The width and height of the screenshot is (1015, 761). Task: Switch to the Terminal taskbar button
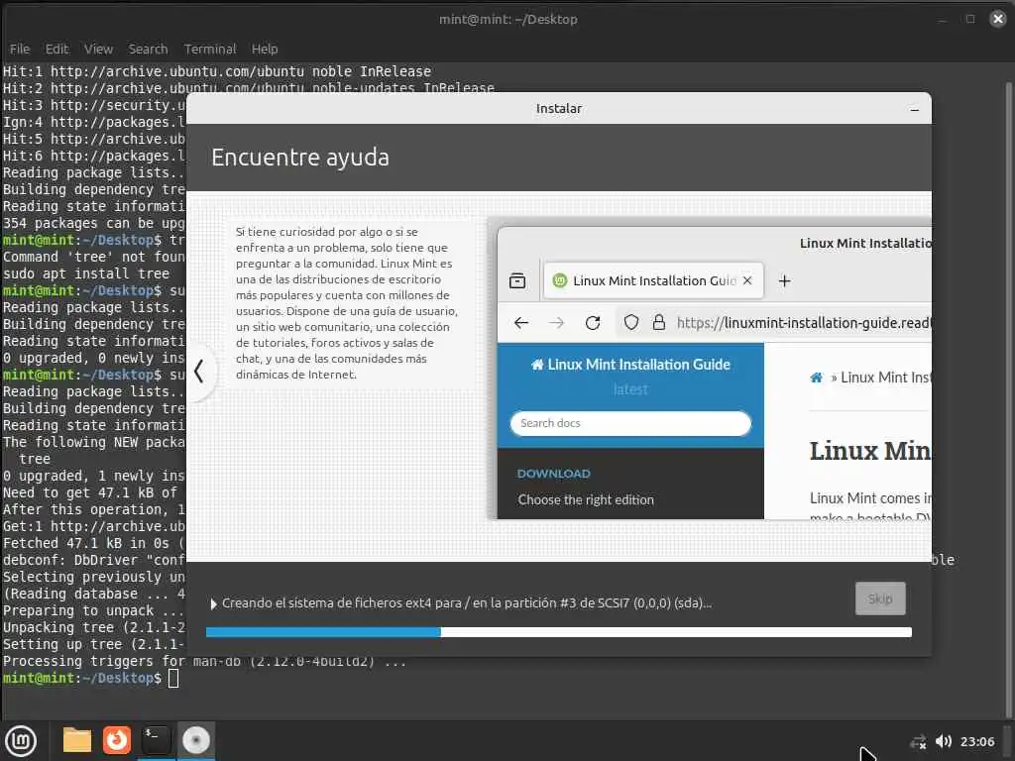(156, 740)
